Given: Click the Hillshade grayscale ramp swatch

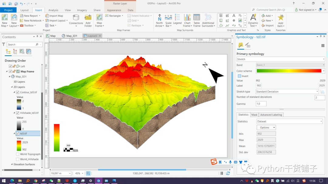Looking at the screenshot, I should click(19, 125).
